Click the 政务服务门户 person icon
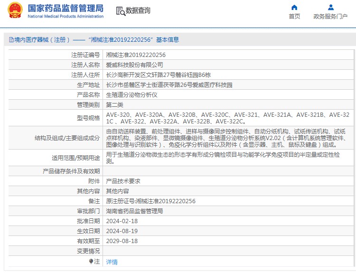Image resolution: width=356 pixels, height=273 pixels. click(331, 7)
